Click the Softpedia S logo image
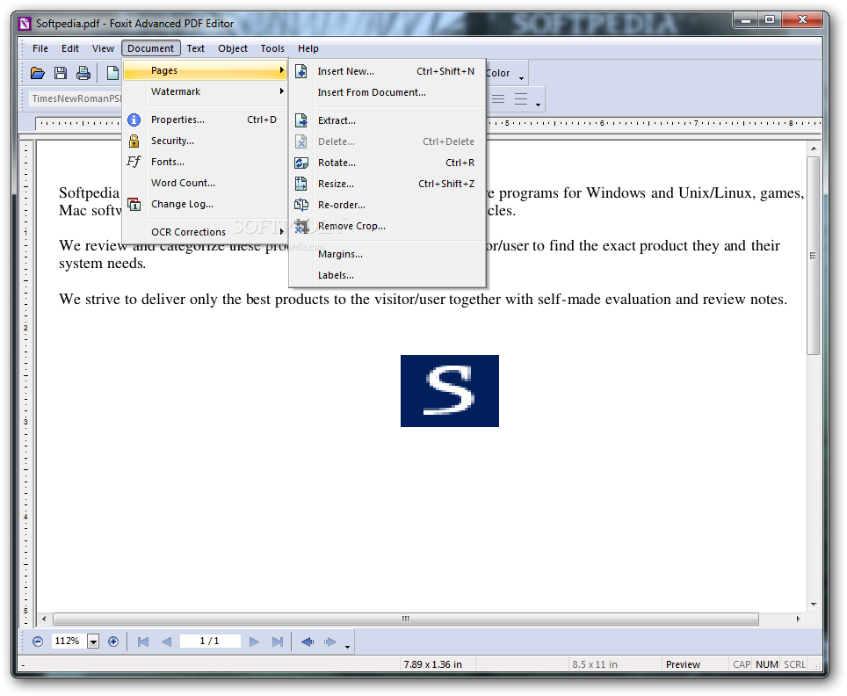Screen dimensions: 847x696 (450, 391)
